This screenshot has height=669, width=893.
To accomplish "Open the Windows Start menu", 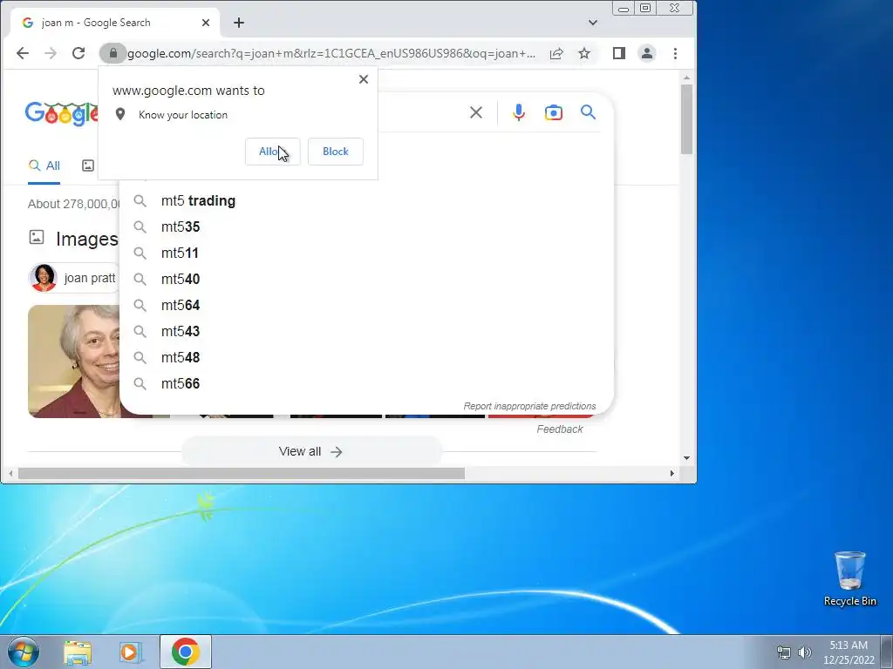I will (x=24, y=652).
